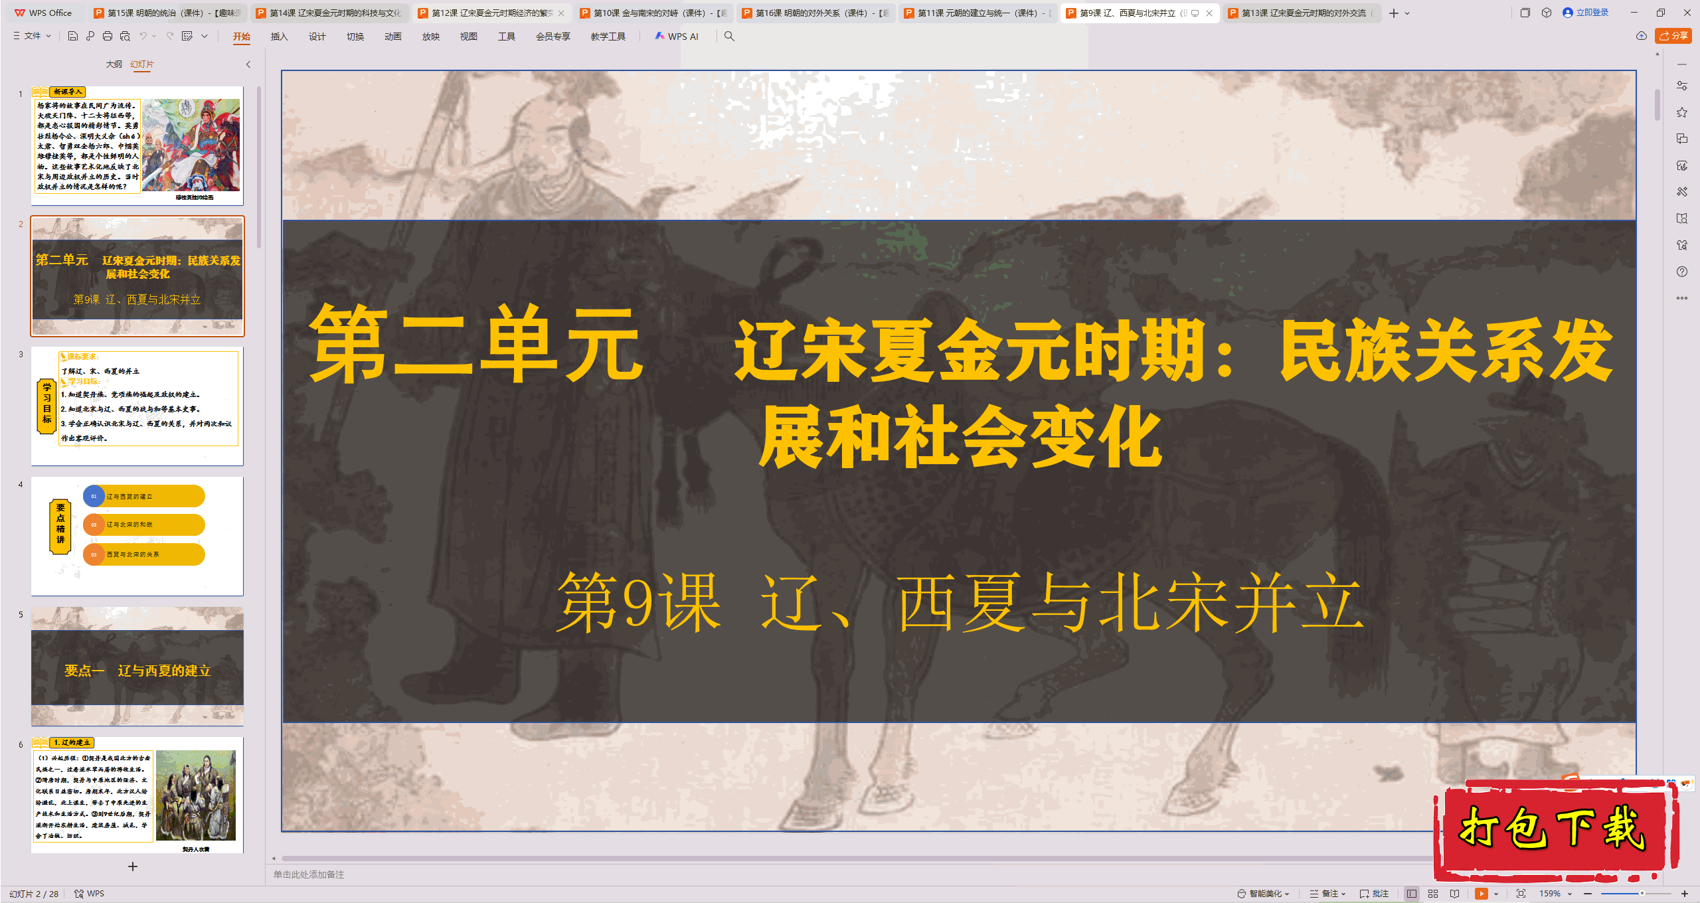1700x903 pixels.
Task: Click the cube icon in title bar
Action: coord(1547,13)
